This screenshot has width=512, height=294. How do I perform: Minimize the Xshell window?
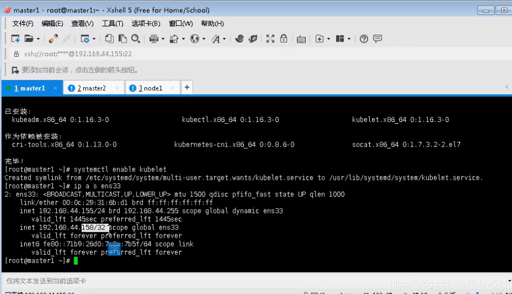(x=486, y=11)
